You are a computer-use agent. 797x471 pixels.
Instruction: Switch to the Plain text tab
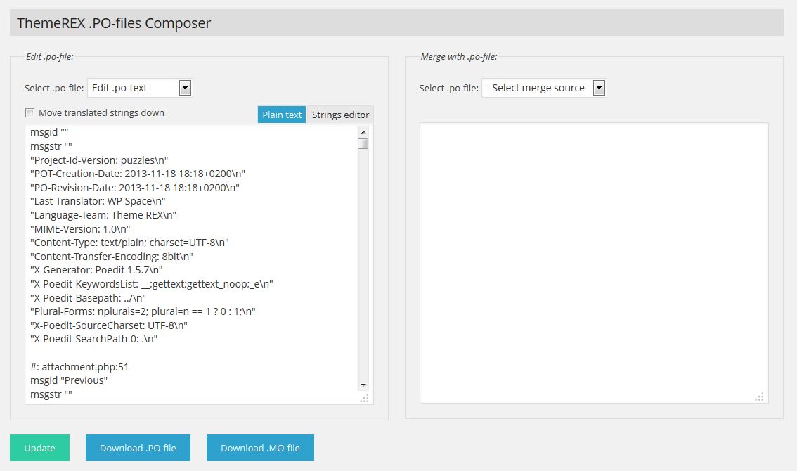tap(282, 115)
